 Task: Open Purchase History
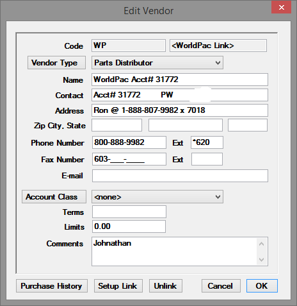click(52, 286)
